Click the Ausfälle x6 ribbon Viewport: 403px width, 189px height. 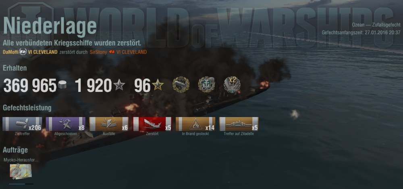point(109,124)
